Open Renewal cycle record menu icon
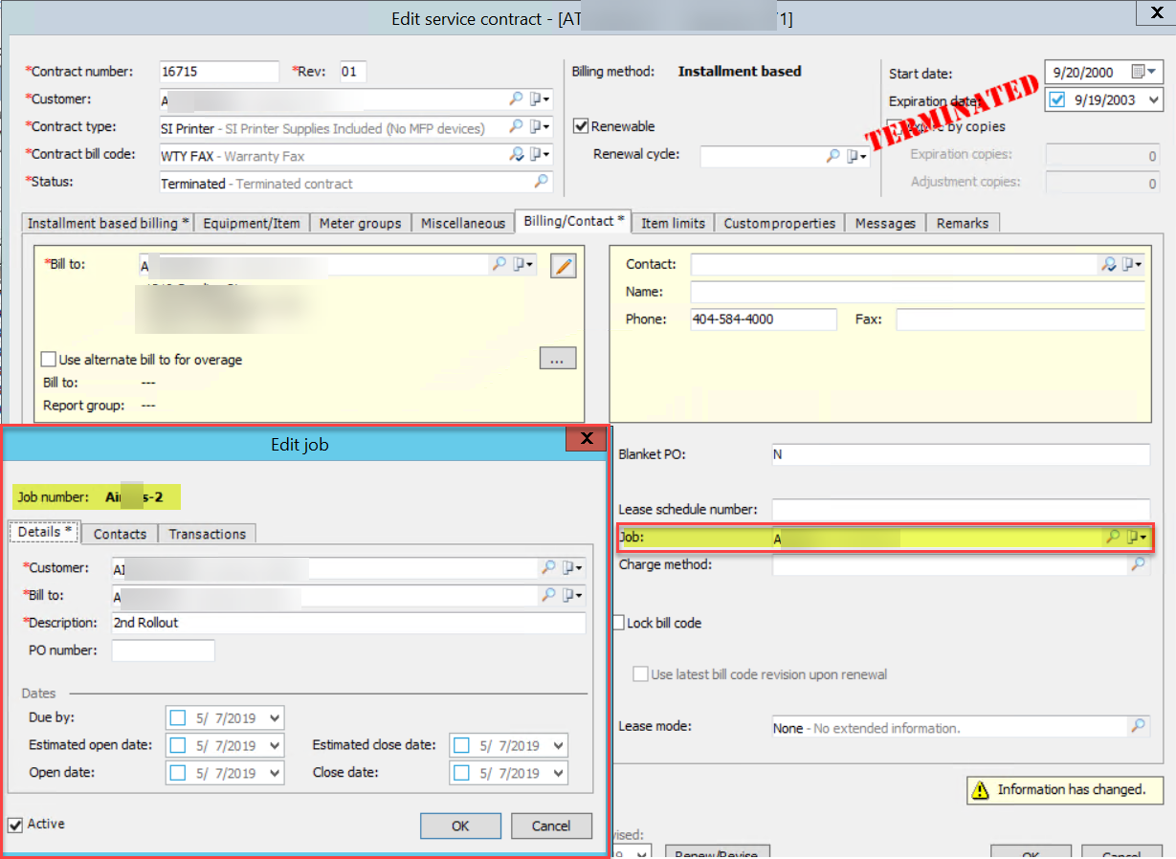Image resolution: width=1176 pixels, height=859 pixels. point(856,156)
